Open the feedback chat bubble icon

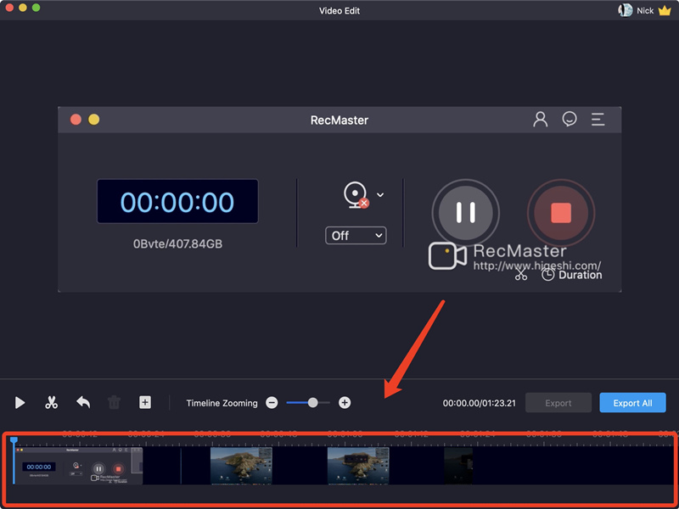[x=569, y=119]
